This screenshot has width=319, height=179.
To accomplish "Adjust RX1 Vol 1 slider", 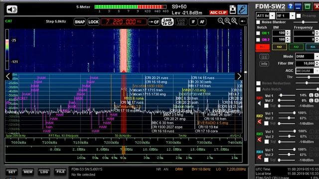I will click(287, 95).
